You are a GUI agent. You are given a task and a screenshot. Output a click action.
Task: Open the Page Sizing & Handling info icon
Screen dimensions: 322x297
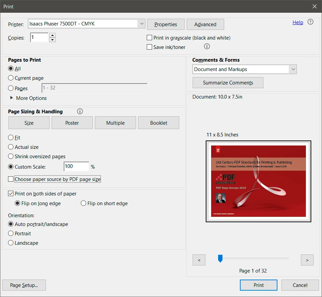click(80, 111)
